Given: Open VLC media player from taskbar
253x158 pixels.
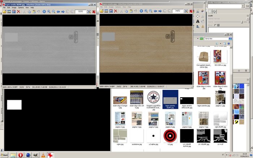Looking at the screenshot, I should [43, 155].
